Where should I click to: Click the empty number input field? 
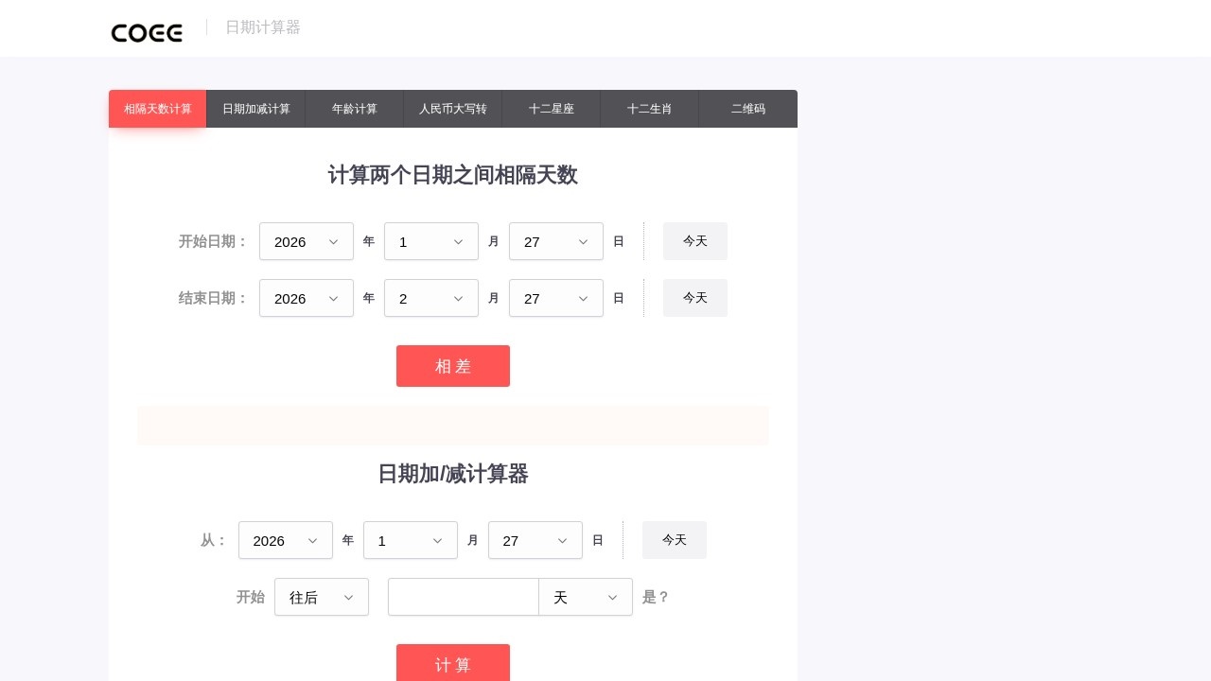(x=463, y=597)
